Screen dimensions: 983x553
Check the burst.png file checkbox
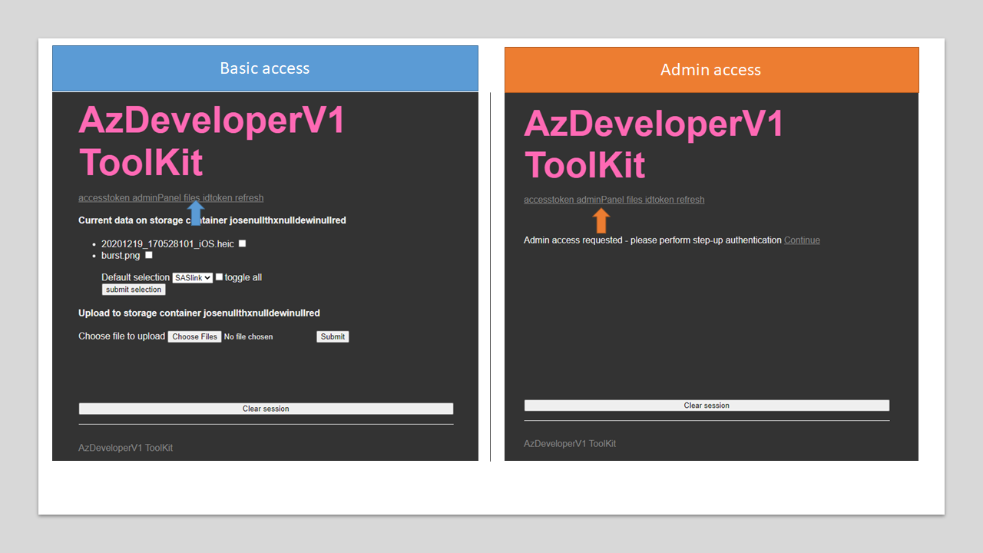point(149,255)
